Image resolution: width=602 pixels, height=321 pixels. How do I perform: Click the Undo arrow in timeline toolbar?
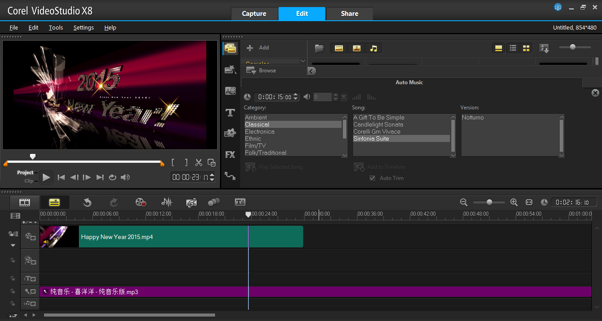tap(87, 202)
